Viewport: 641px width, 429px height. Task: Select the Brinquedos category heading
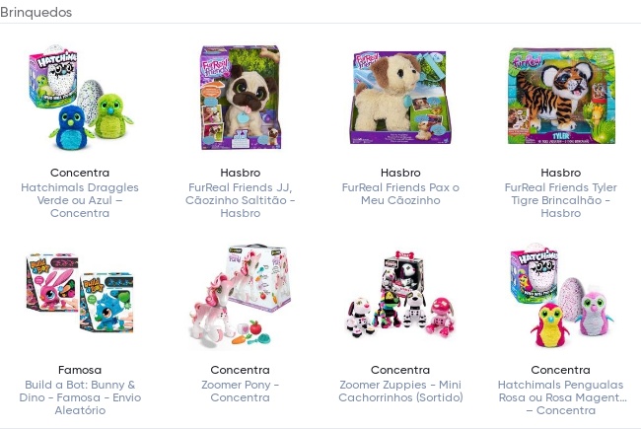[36, 12]
